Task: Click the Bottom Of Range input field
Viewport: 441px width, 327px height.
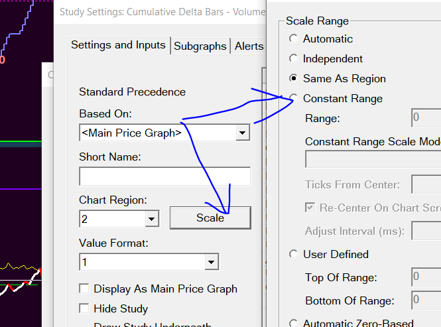Action: [426, 300]
